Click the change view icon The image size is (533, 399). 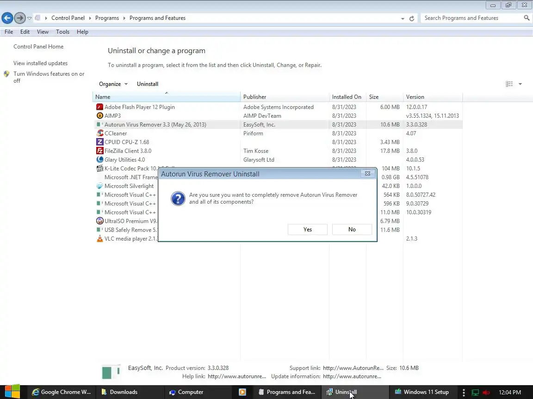509,84
